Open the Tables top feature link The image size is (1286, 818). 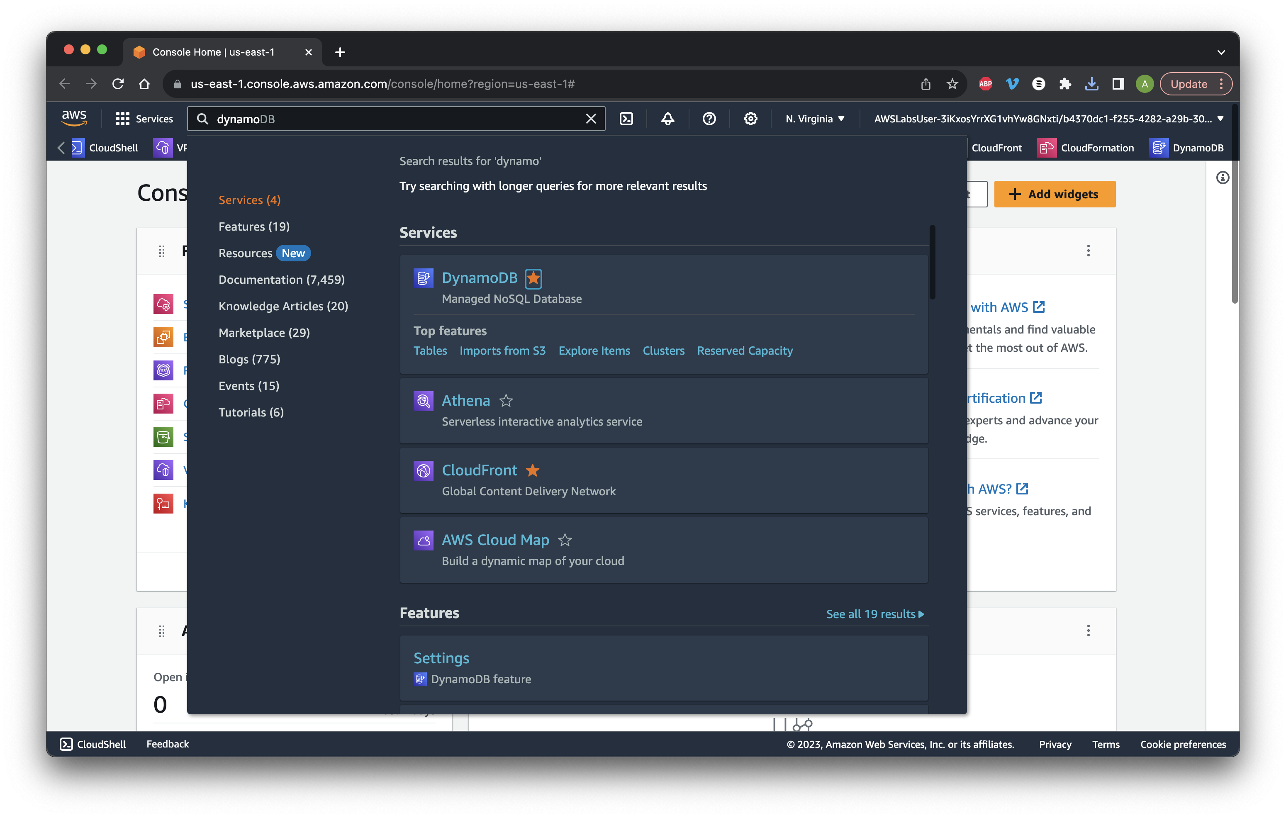[430, 351]
